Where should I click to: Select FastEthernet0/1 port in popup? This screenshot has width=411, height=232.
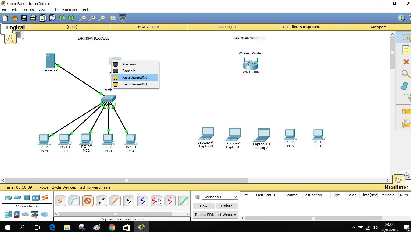tap(135, 84)
